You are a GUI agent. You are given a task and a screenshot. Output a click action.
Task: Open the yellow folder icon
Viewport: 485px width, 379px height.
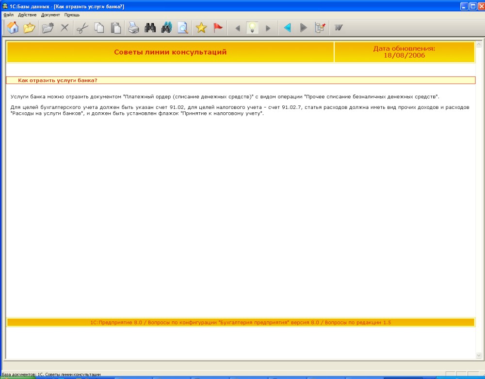[x=30, y=28]
